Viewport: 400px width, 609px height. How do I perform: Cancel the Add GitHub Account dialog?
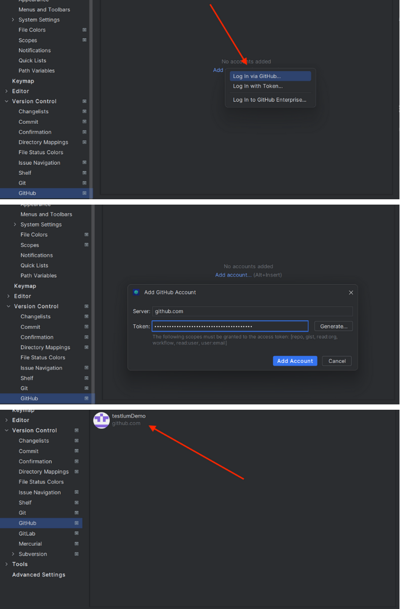coord(337,361)
